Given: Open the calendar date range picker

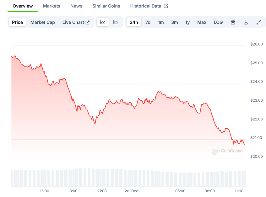Looking at the screenshot, I should point(233,22).
